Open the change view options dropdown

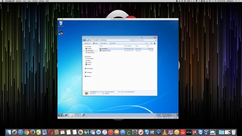pyautogui.click(x=147, y=43)
